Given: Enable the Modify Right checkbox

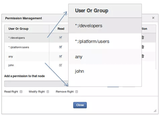Looking at the screenshot, I should pyautogui.click(x=48, y=92).
